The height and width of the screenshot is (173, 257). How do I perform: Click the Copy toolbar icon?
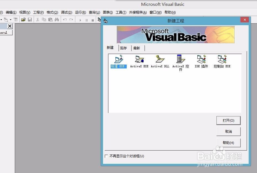pos(44,20)
